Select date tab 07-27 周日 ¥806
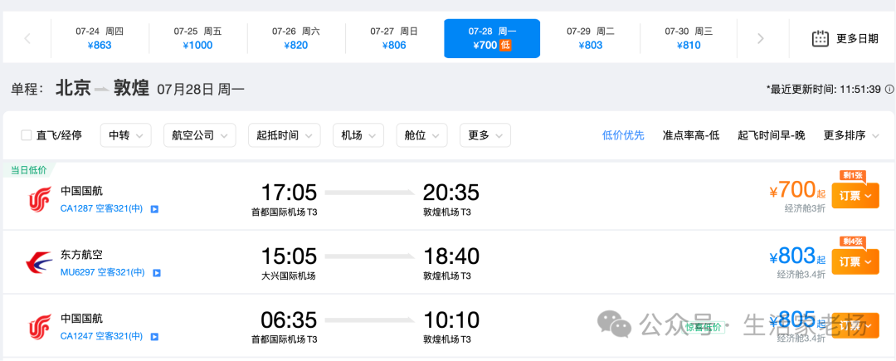This screenshot has height=361, width=896. (x=394, y=39)
